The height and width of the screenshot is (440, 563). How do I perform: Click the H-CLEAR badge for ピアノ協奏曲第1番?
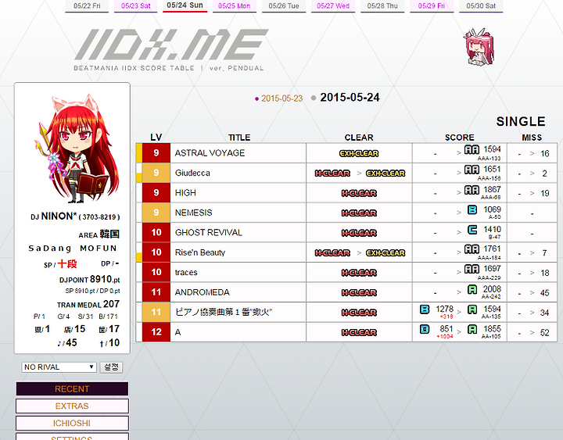pyautogui.click(x=359, y=313)
